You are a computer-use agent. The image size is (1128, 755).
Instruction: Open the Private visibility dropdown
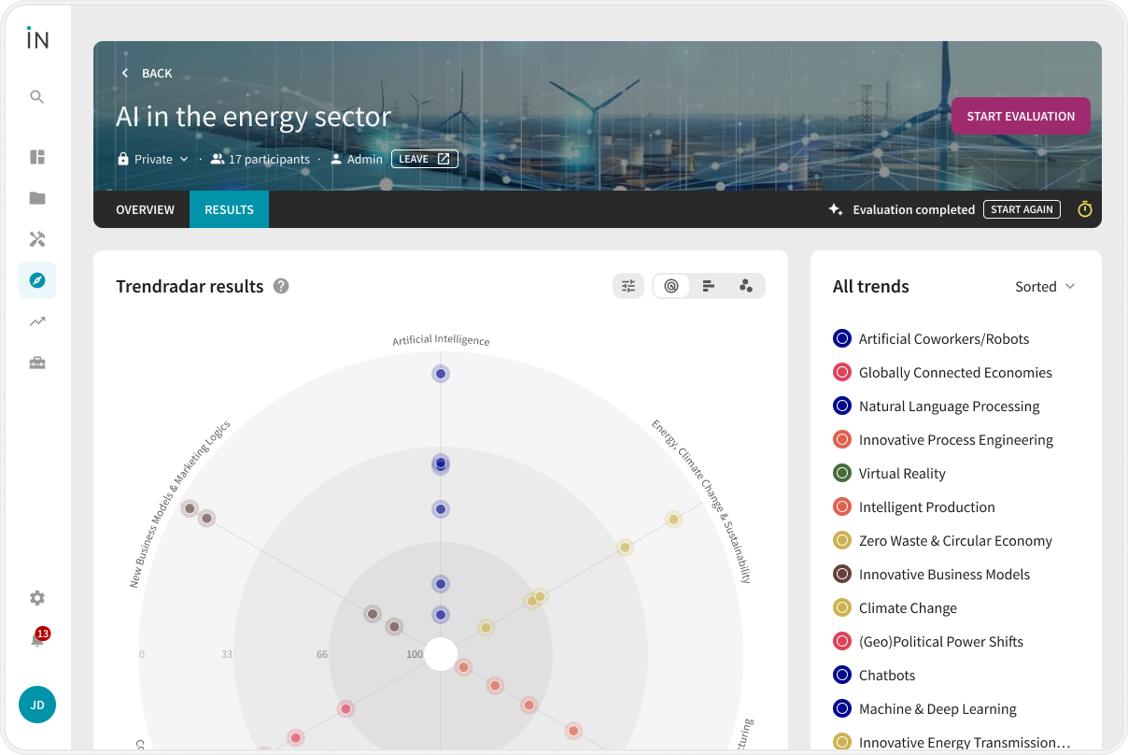click(x=153, y=159)
